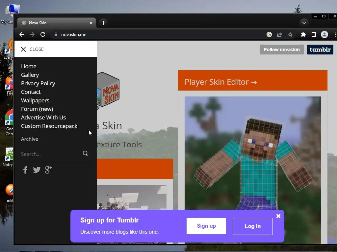
Task: Toggle the browser side panel icon
Action: coord(314,34)
